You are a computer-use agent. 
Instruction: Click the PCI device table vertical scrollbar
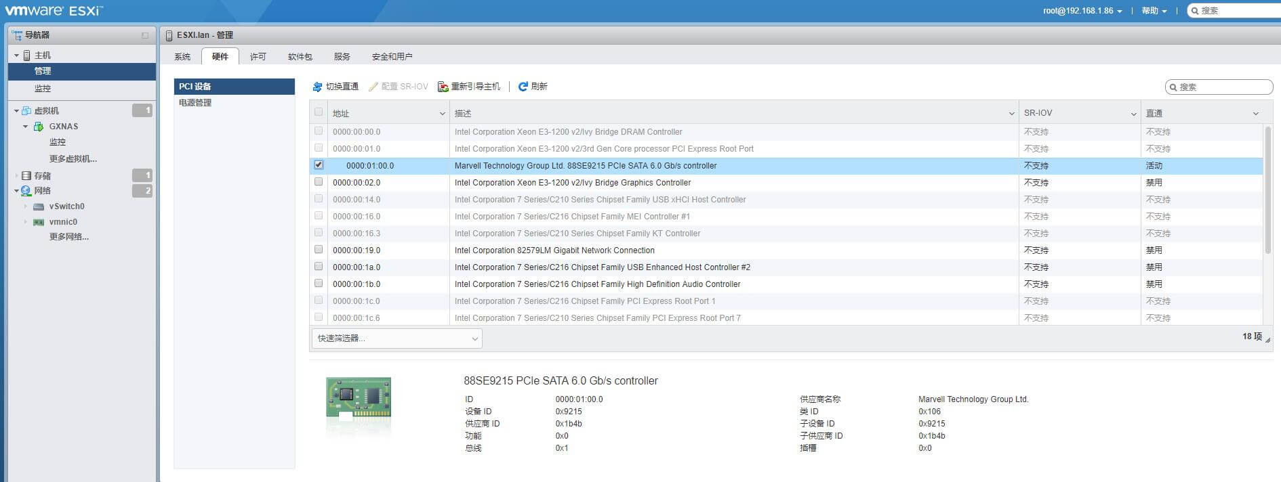tap(1267, 191)
